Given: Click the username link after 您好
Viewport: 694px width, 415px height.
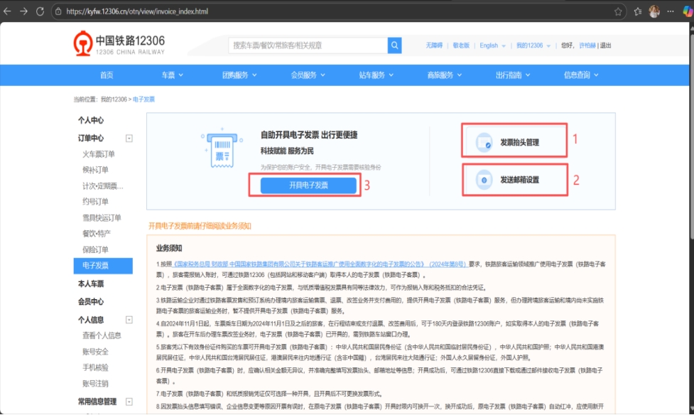Looking at the screenshot, I should click(587, 45).
